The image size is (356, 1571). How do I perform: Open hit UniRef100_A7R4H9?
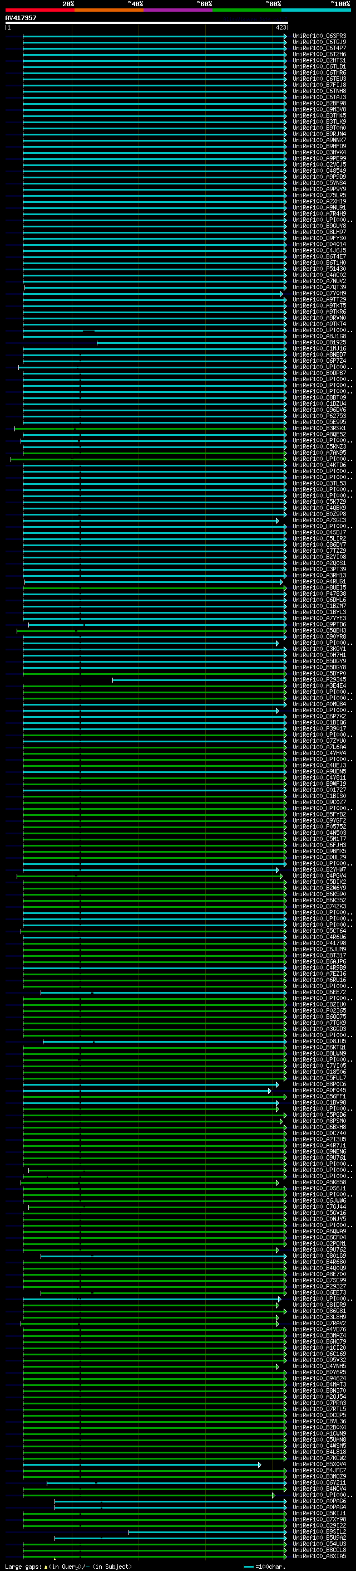click(319, 213)
